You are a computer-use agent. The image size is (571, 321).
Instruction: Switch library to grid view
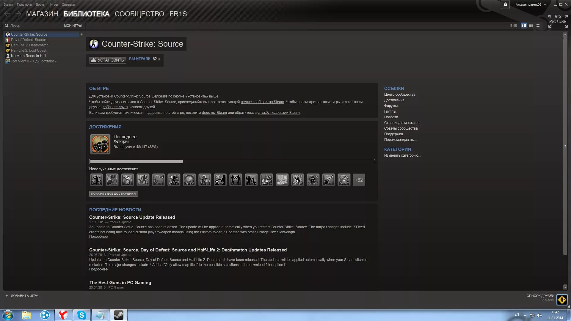538,26
